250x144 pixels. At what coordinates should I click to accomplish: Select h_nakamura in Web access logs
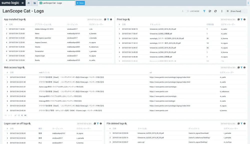[x=224, y=92]
